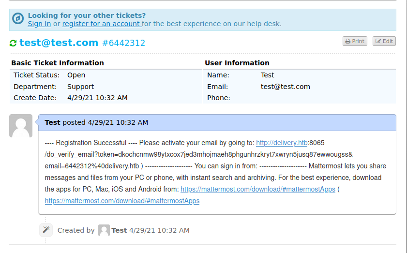Open the second mattermost.com download link in parentheses
The image size is (407, 253).
(122, 201)
